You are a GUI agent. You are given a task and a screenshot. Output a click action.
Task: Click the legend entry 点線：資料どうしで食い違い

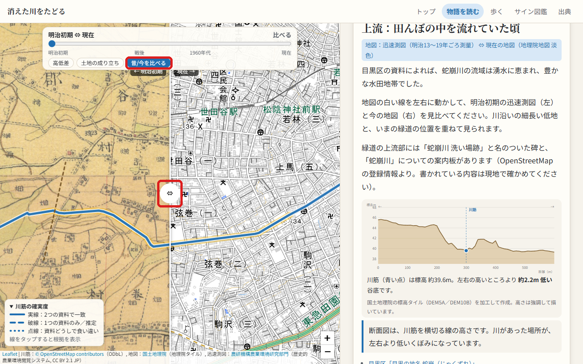pos(54,331)
